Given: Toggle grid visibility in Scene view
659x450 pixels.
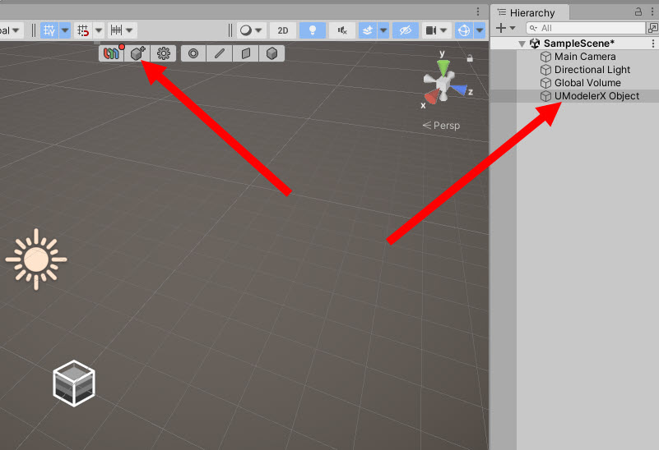Looking at the screenshot, I should pyautogui.click(x=49, y=30).
